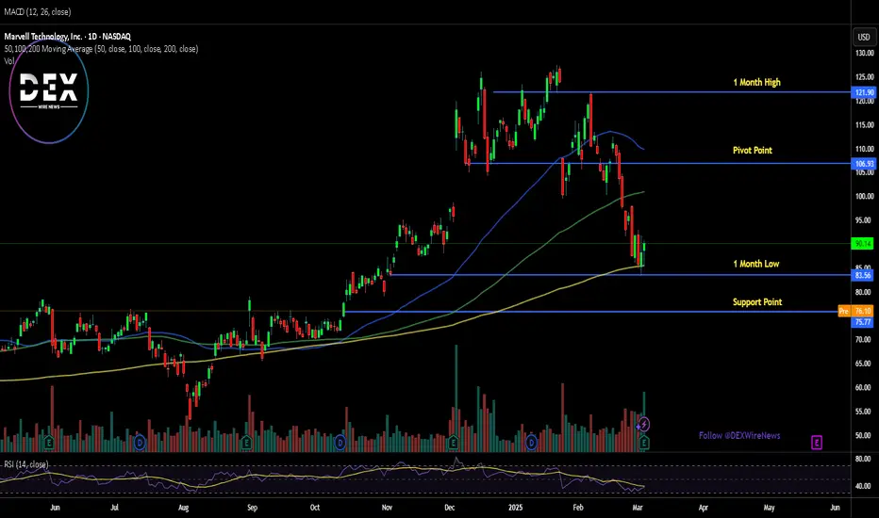Click the purple upcoming earnings E icon
This screenshot has height=518, width=879.
click(x=816, y=443)
